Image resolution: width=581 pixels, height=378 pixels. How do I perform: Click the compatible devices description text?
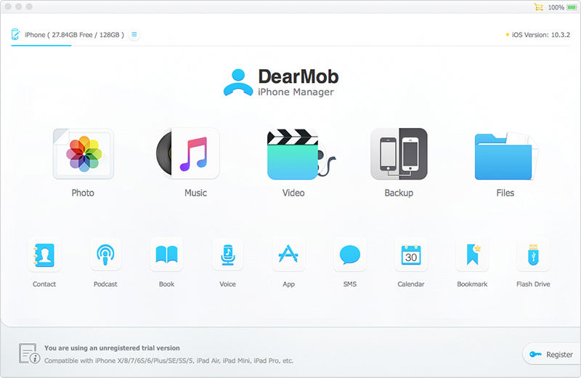(168, 361)
